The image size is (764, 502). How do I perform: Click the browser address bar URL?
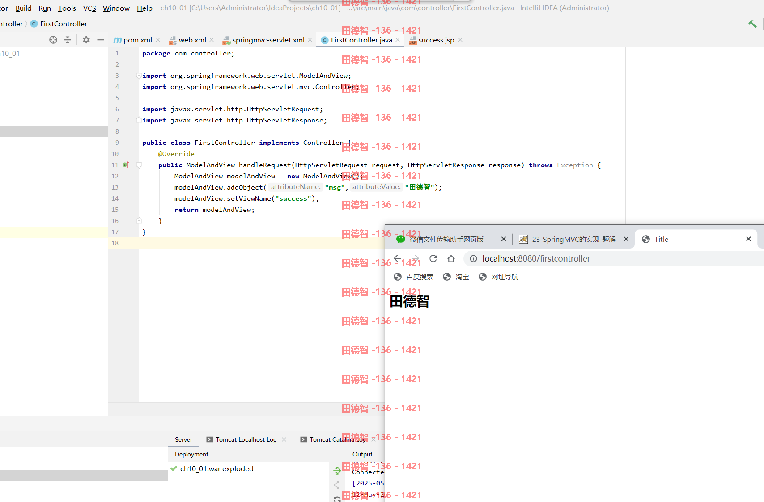tap(536, 258)
